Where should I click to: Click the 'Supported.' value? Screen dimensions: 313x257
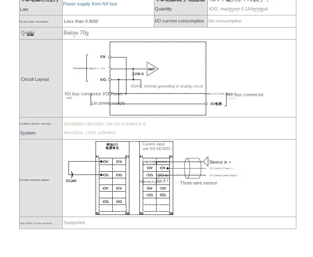(75, 223)
